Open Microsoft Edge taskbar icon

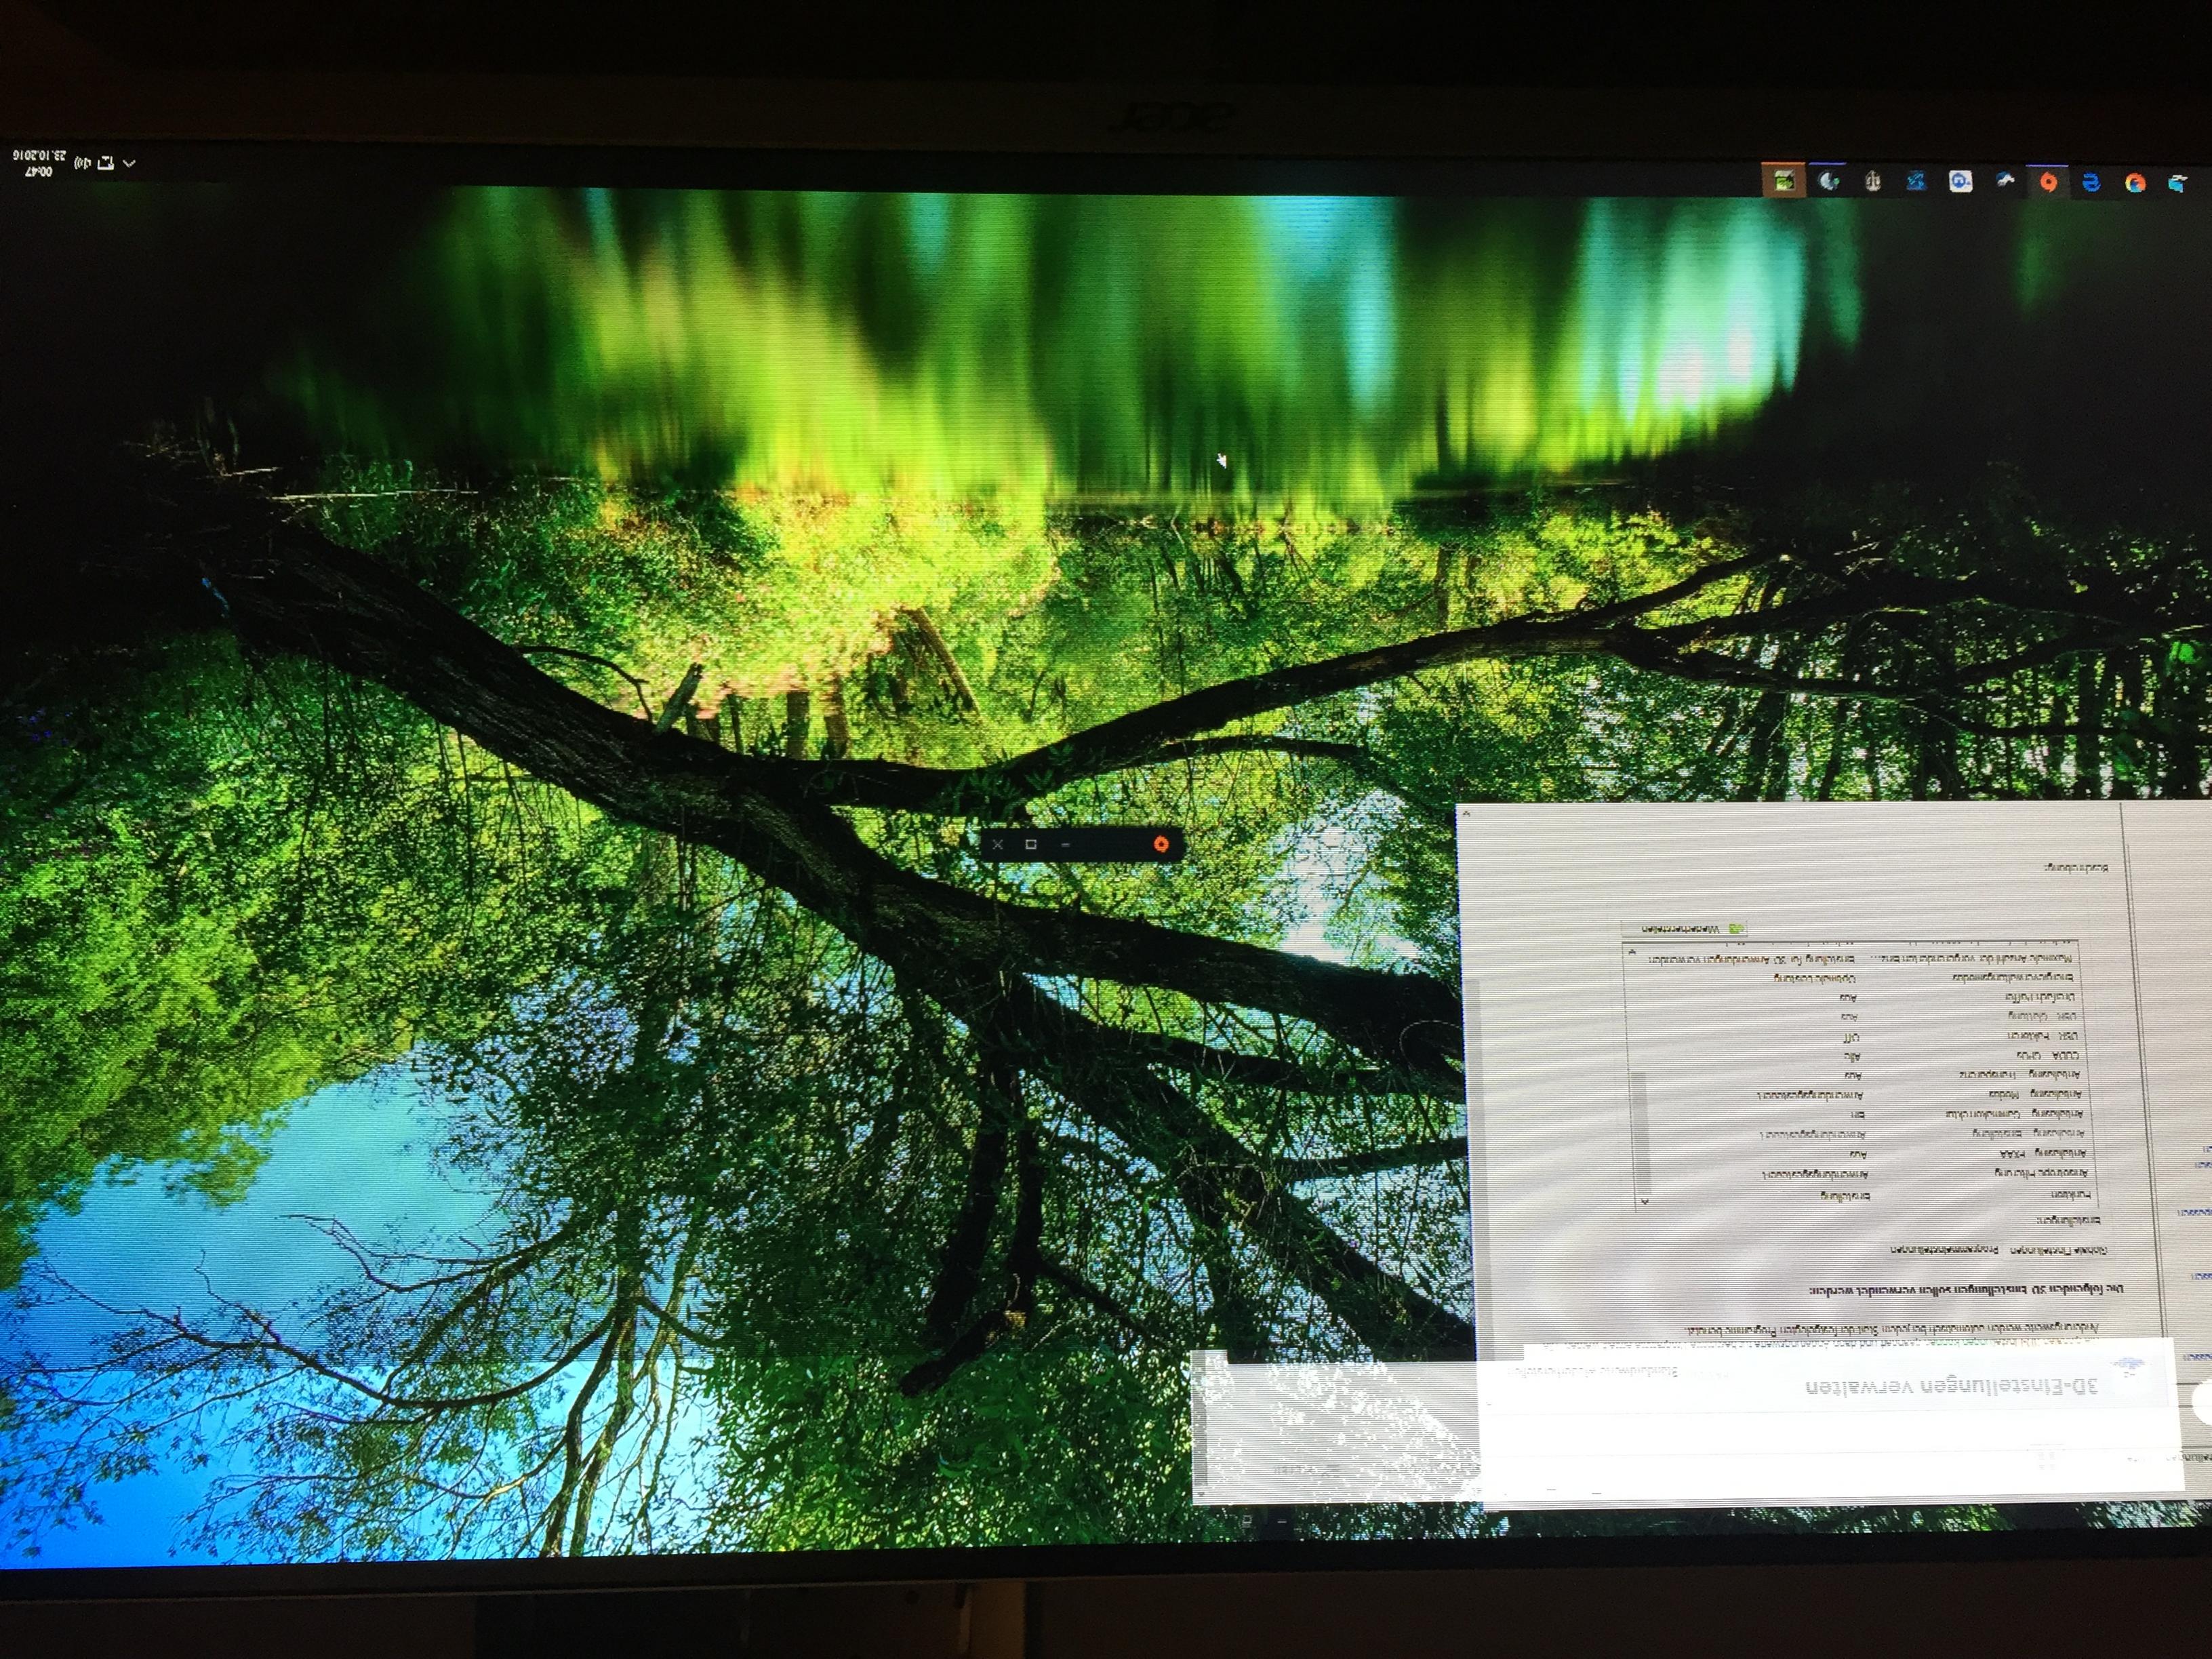[2091, 183]
